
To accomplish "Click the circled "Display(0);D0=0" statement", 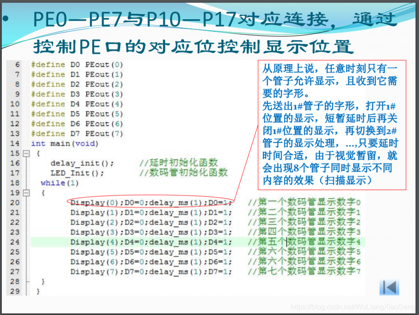I will click(151, 203).
